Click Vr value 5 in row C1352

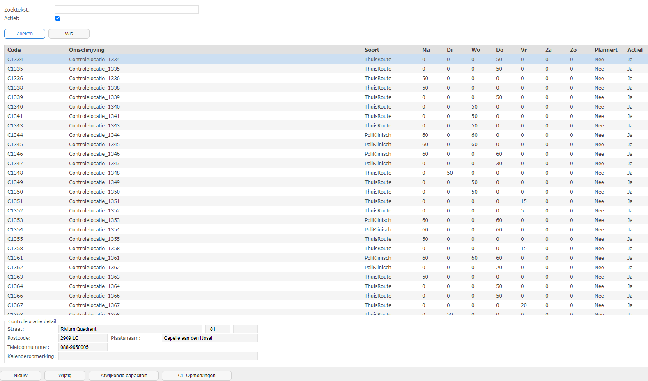tap(522, 211)
